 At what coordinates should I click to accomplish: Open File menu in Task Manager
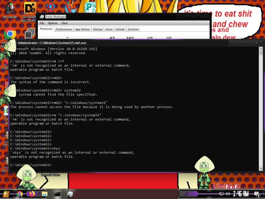[42, 23]
